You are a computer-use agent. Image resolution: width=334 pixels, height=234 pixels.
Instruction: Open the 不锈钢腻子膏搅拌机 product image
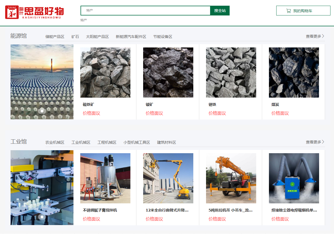pos(105,178)
